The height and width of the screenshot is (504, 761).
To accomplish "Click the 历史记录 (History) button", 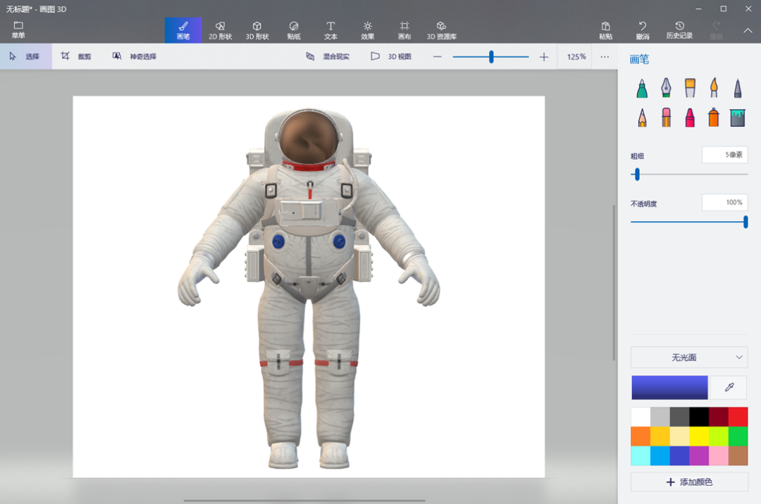I will click(679, 30).
